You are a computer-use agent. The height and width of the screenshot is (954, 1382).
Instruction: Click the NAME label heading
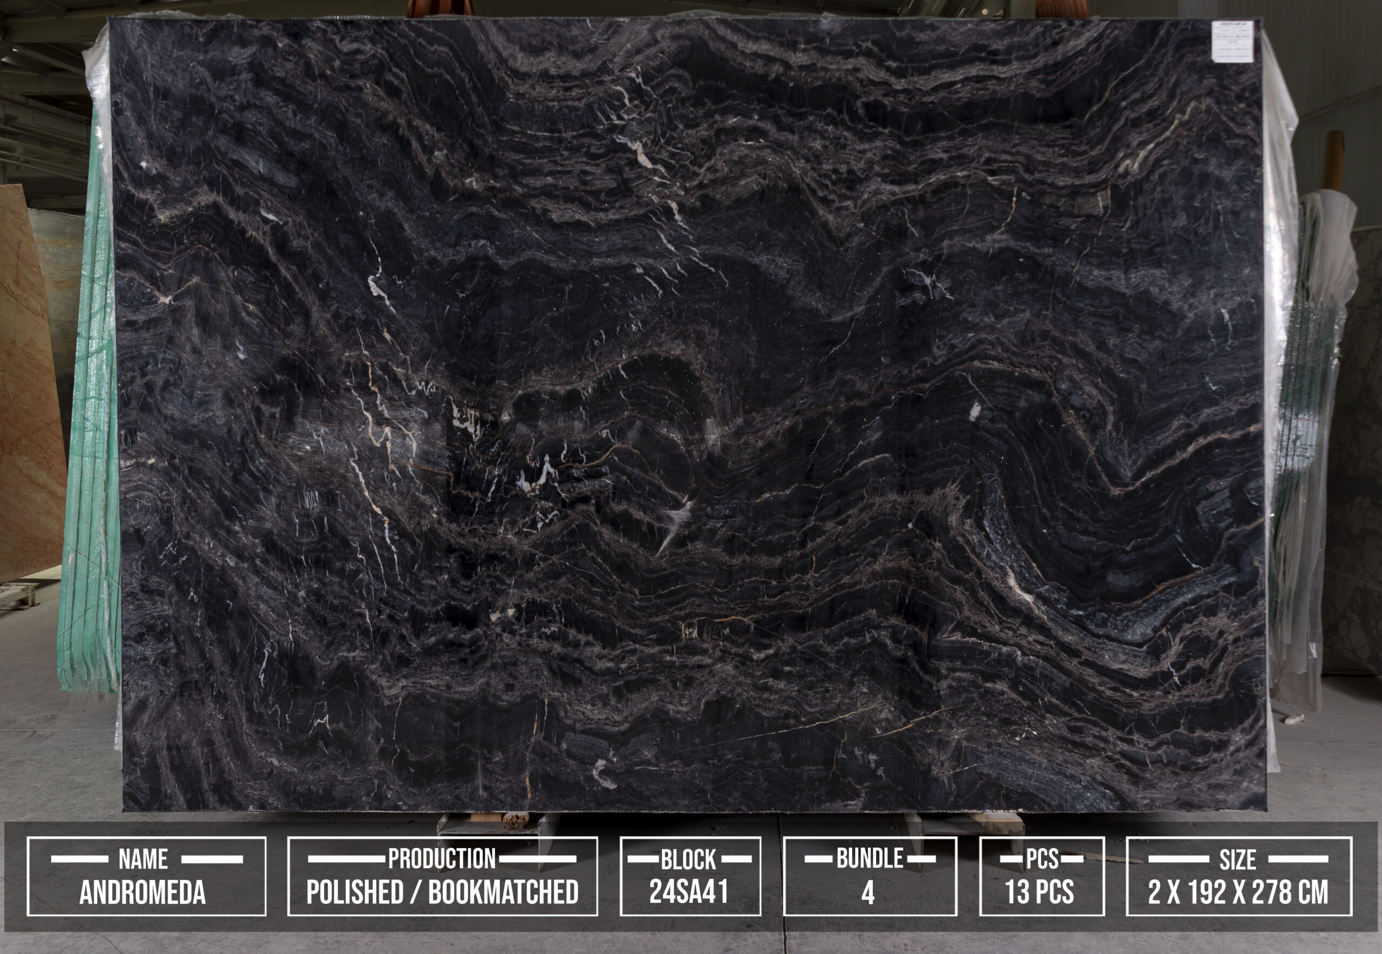[x=144, y=860]
